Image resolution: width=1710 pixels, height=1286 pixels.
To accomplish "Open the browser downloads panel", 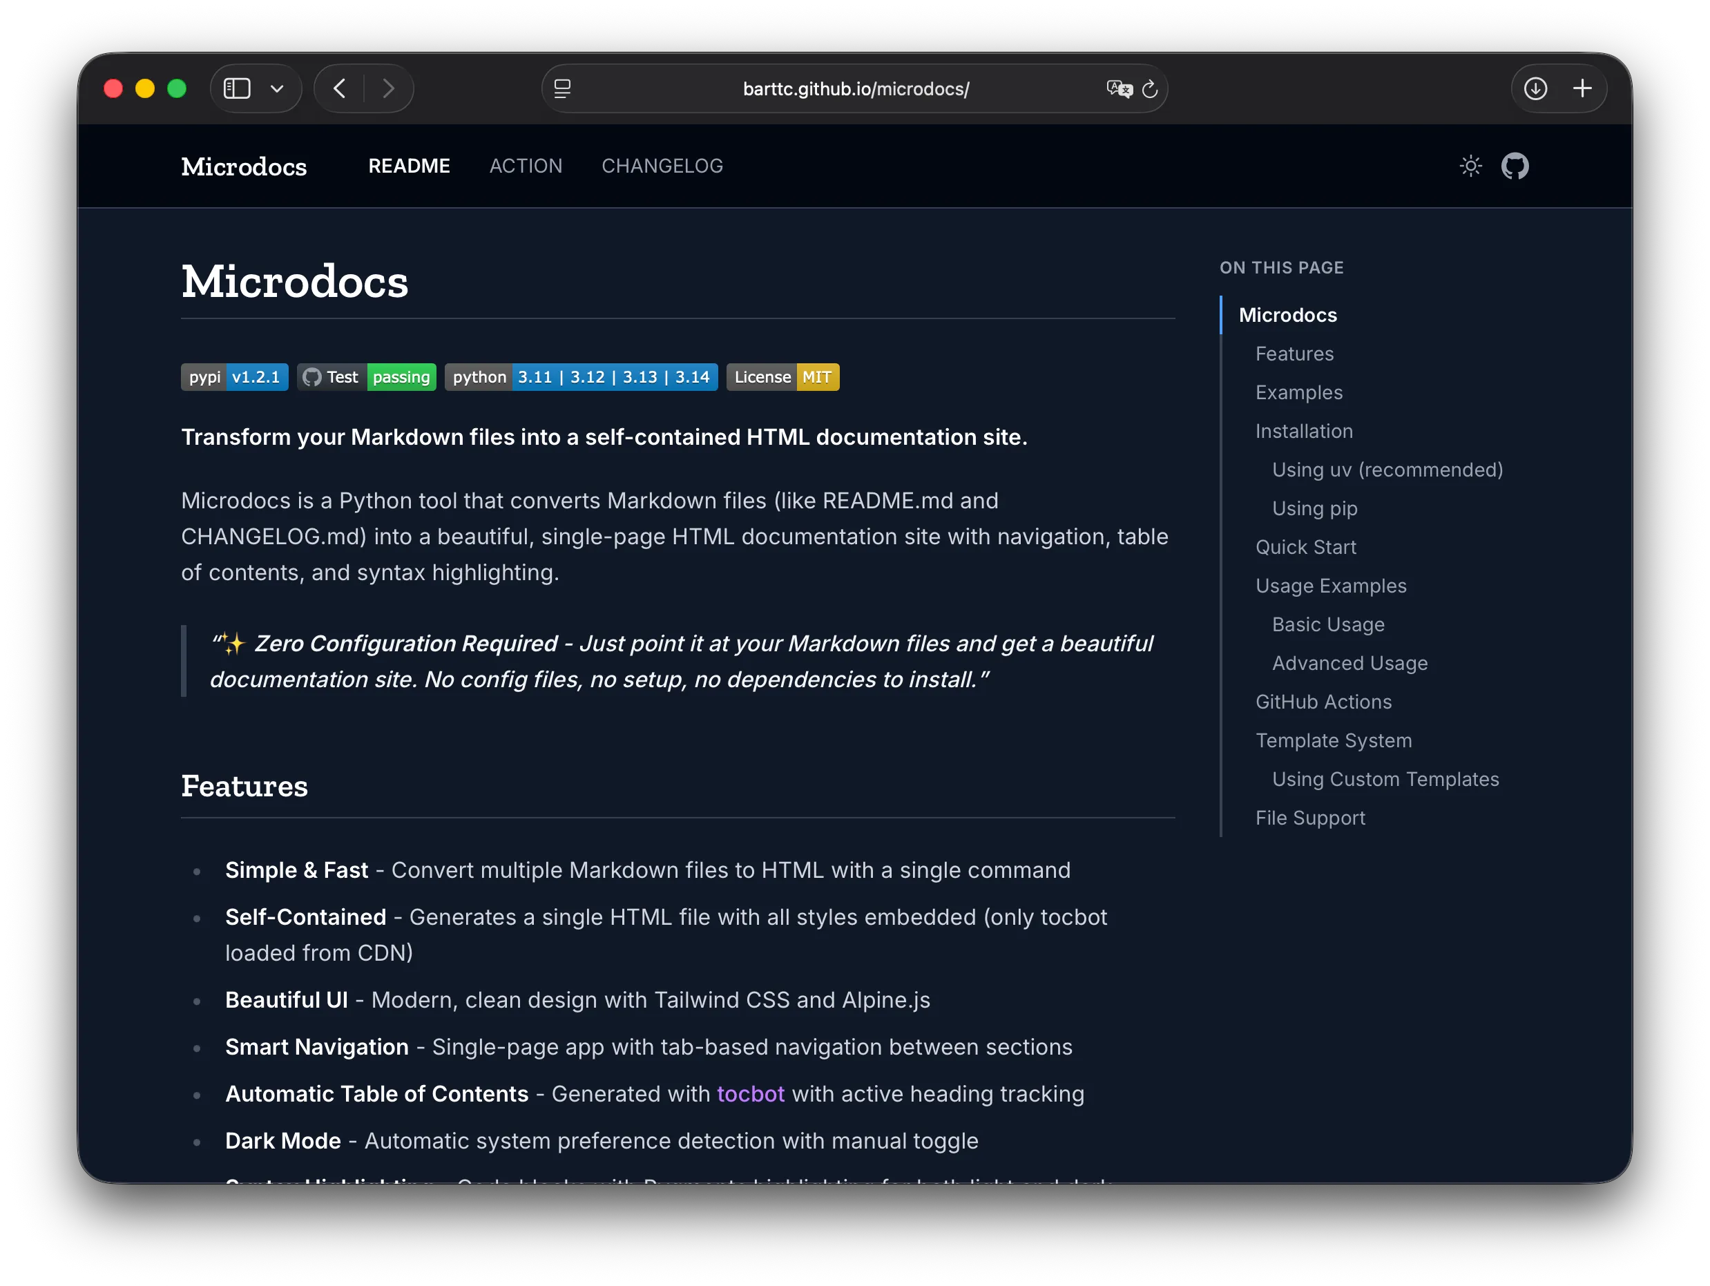I will click(x=1535, y=88).
